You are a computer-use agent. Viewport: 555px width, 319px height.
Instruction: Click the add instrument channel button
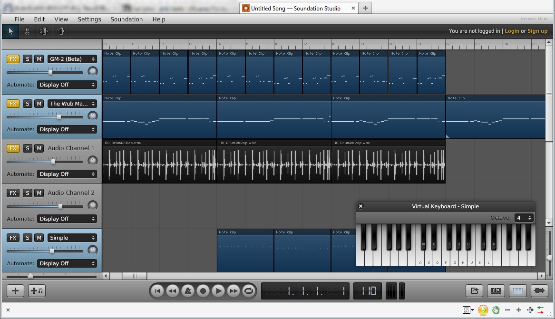37,290
